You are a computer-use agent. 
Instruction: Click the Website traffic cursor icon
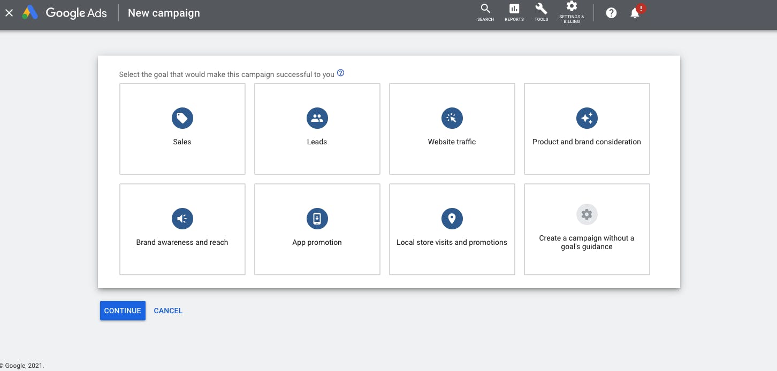[452, 118]
